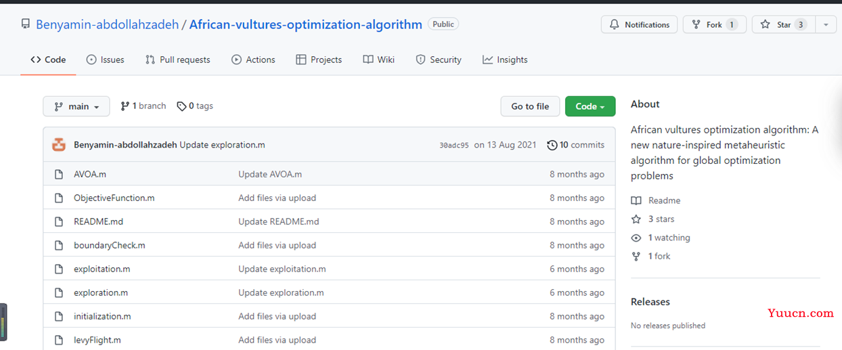This screenshot has width=842, height=350.
Task: Open the initialization.m file
Action: click(102, 317)
